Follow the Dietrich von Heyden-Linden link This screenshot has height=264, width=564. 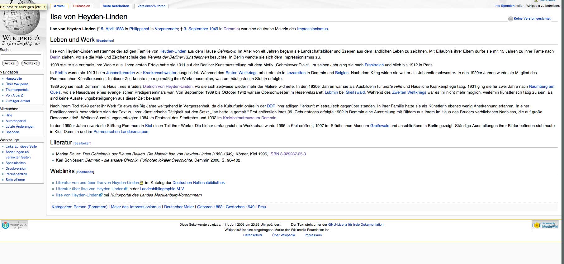[168, 86]
